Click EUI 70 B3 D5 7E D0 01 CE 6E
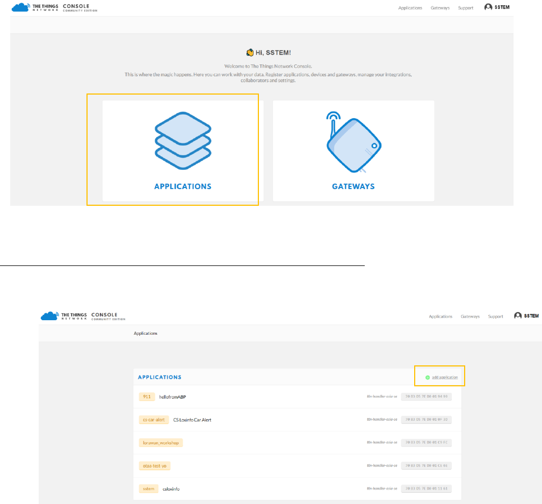The height and width of the screenshot is (504, 542). click(x=426, y=466)
